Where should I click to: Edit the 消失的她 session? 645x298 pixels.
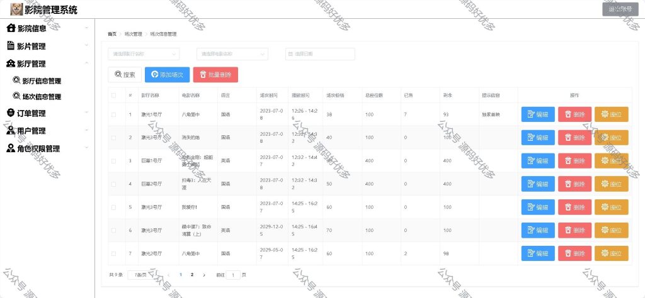[538, 138]
